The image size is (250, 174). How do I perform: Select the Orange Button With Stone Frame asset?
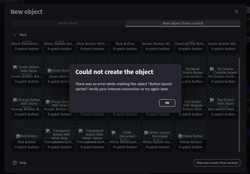coord(27,103)
